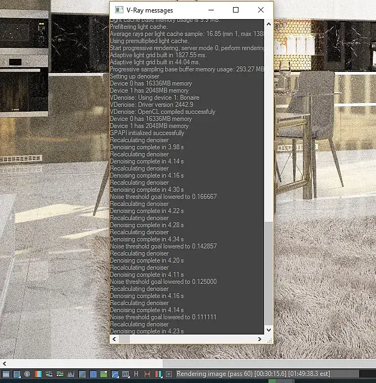This screenshot has height=383, width=376.
Task: Toggle the levels histogram icon
Action: point(71,374)
